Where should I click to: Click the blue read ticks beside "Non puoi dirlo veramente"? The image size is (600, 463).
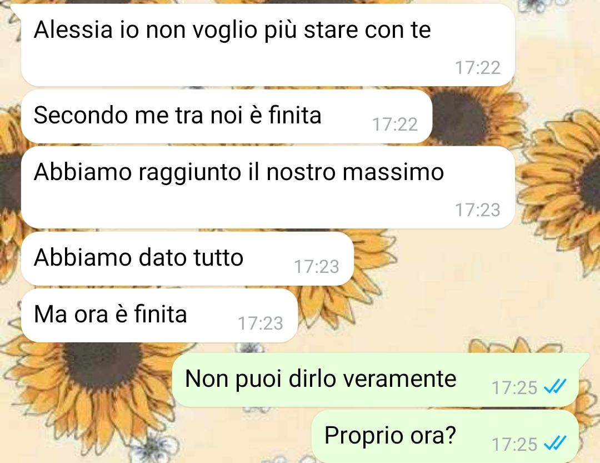(555, 387)
